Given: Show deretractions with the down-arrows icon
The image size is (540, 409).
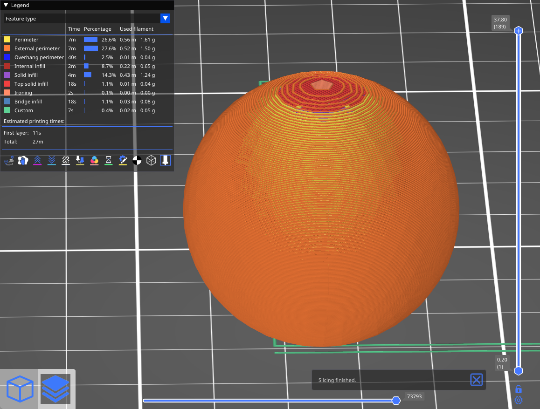Looking at the screenshot, I should (52, 161).
